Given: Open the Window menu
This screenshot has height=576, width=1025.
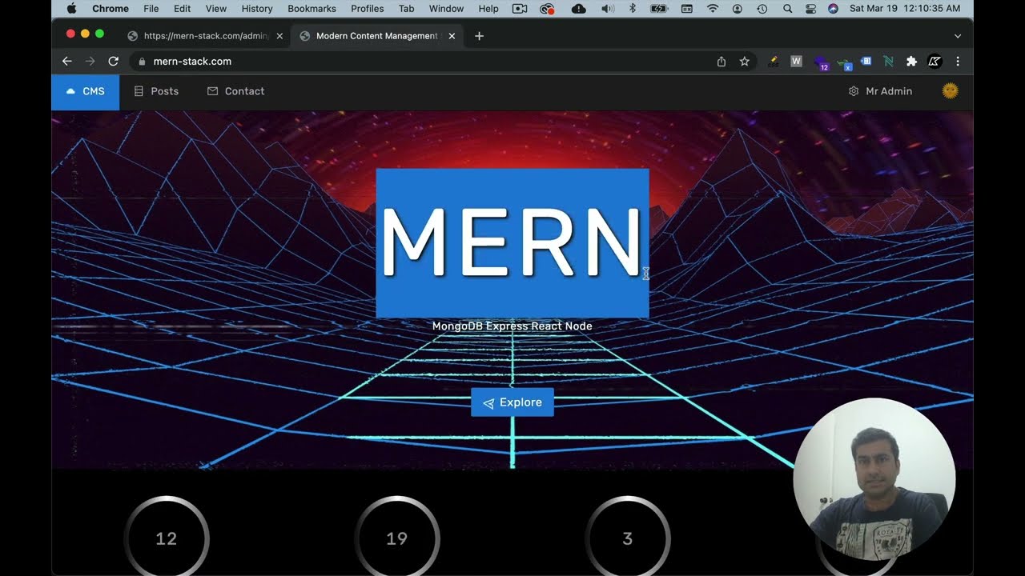Looking at the screenshot, I should pyautogui.click(x=446, y=9).
